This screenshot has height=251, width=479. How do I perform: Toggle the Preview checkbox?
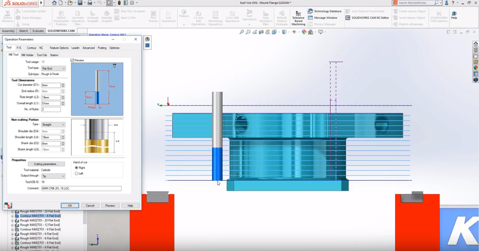(x=72, y=60)
